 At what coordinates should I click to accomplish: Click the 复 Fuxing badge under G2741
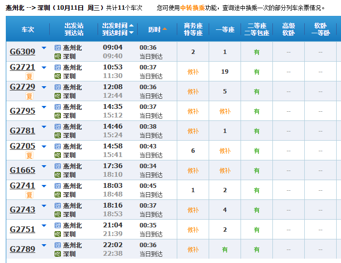pos(29,195)
